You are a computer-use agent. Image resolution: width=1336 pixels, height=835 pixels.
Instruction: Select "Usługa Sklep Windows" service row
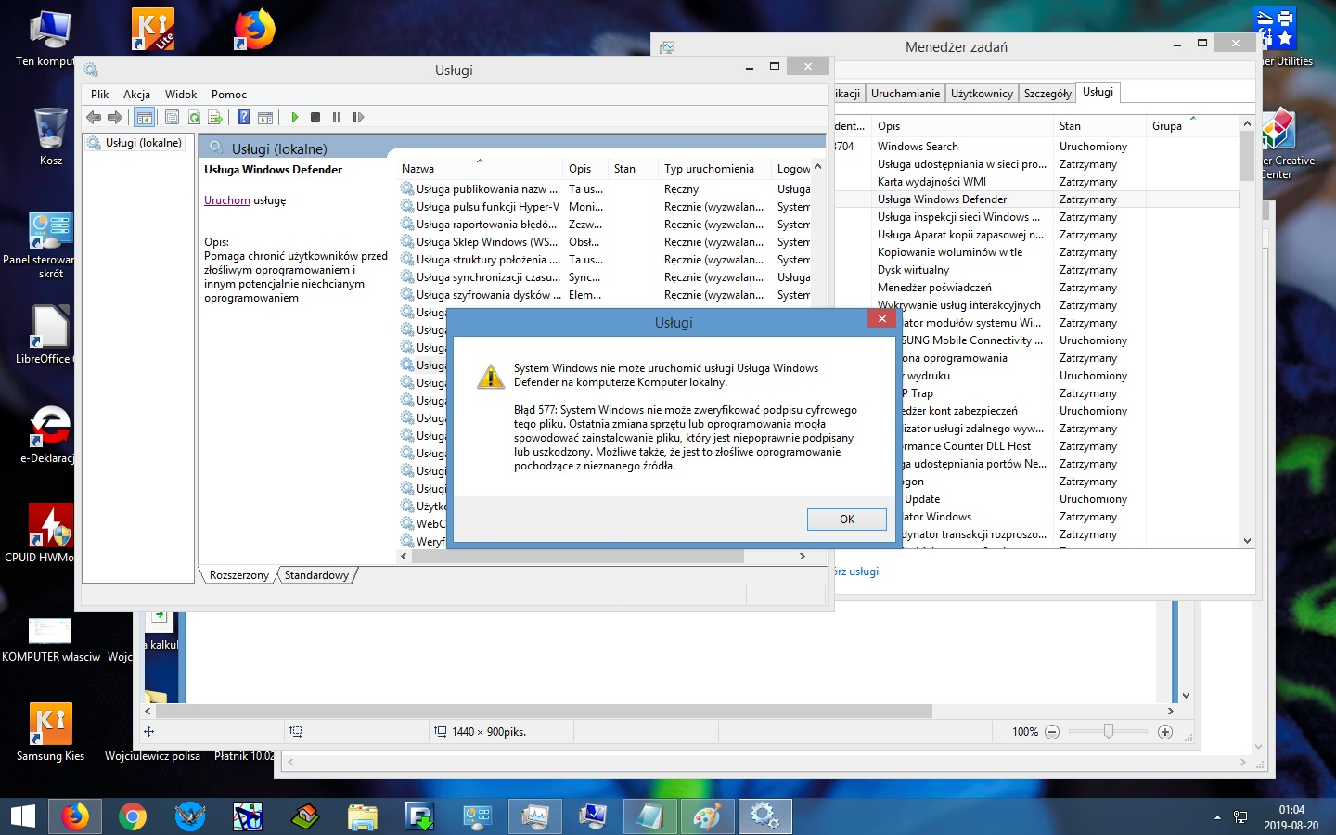click(606, 242)
